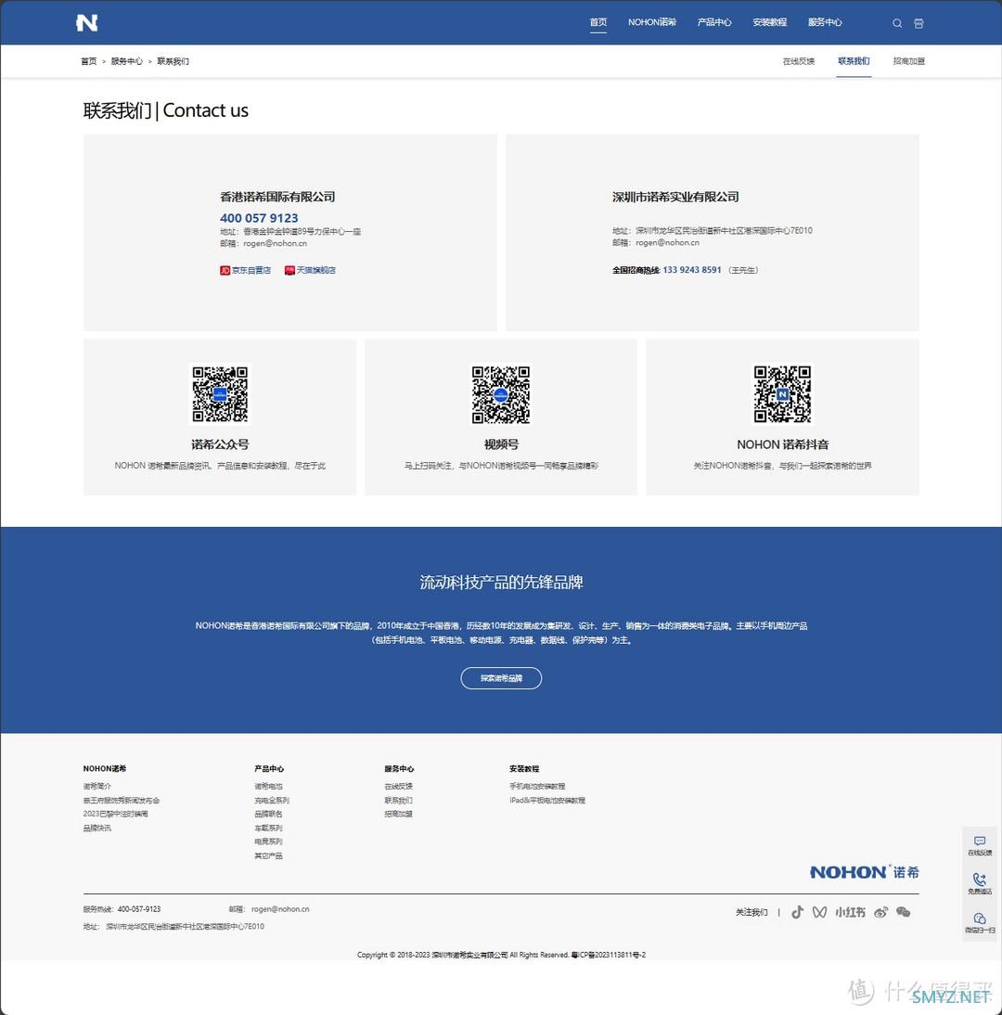
Task: Open 安装教程 in the top navigation
Action: (x=770, y=22)
